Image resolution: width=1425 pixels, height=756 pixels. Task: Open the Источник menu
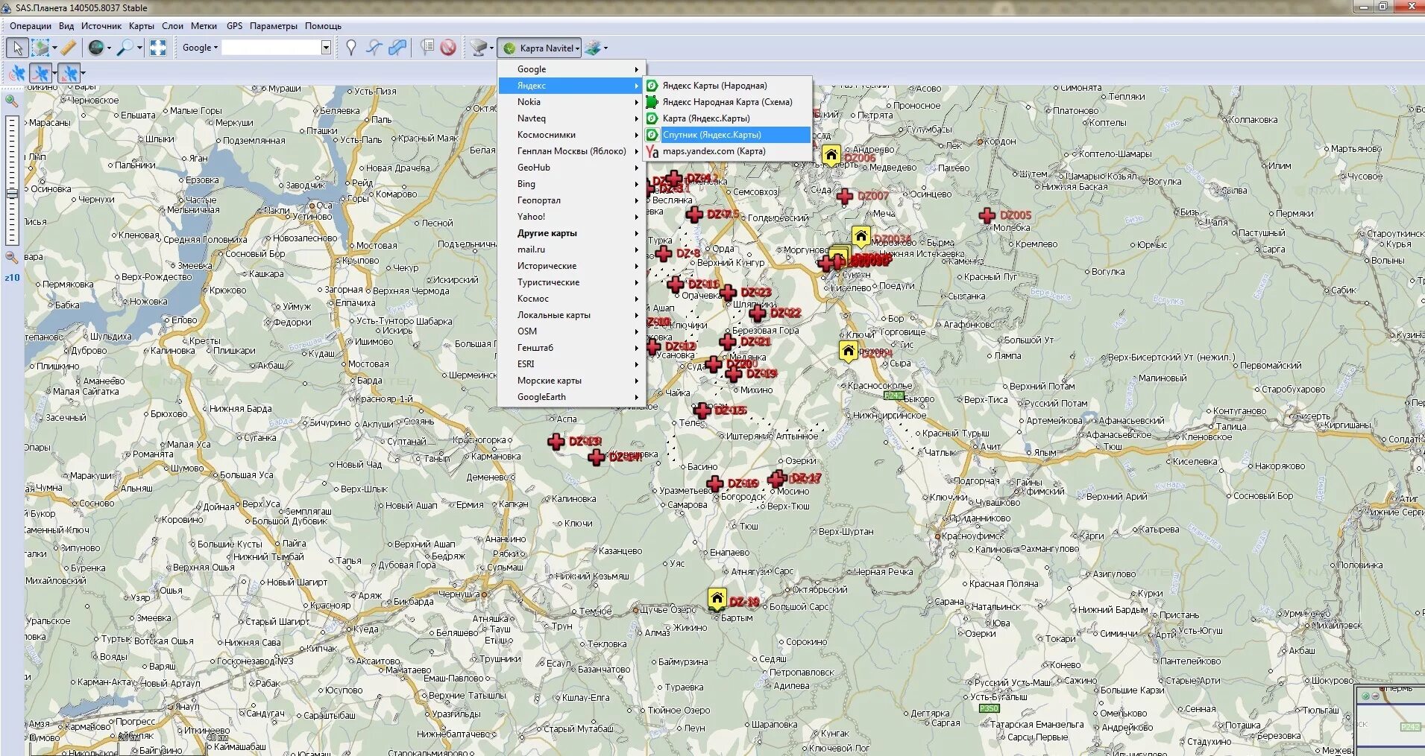101,26
